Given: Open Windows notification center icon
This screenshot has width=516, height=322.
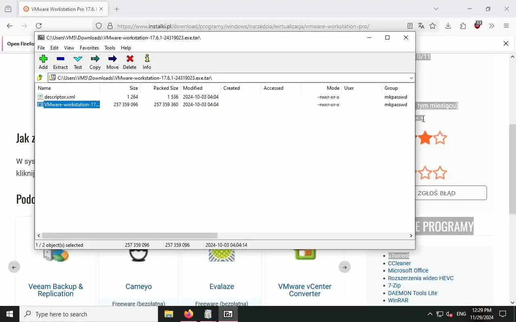Looking at the screenshot, I should click(x=503, y=314).
